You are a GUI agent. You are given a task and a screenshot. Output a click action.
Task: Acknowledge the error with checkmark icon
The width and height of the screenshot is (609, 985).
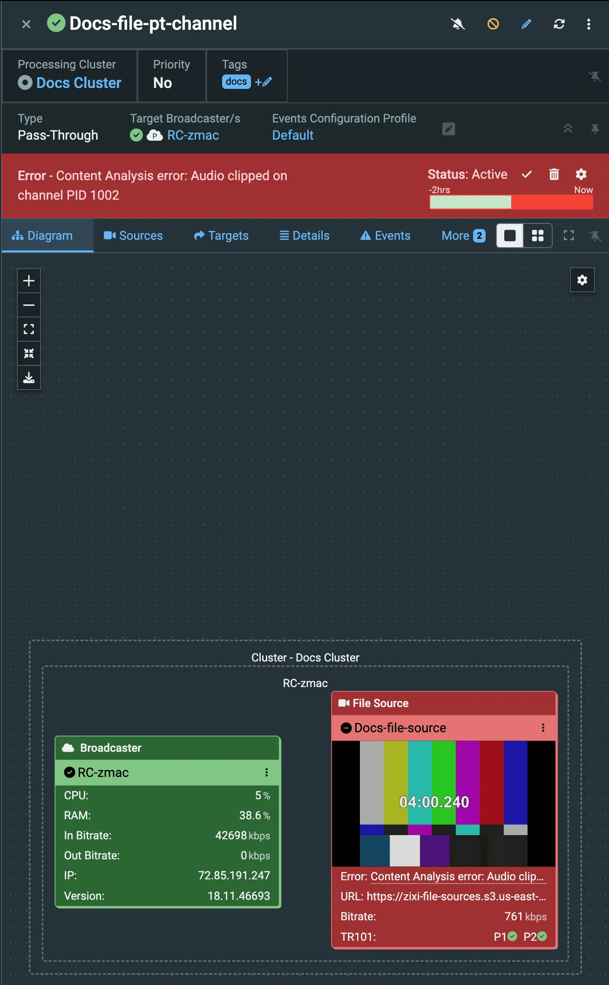pyautogui.click(x=527, y=175)
